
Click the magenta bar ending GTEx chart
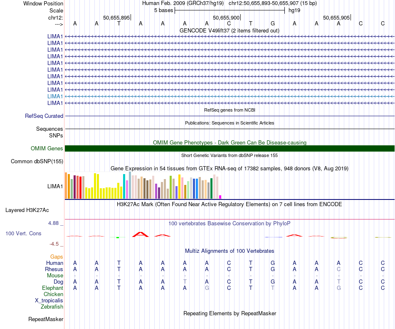[220, 197]
